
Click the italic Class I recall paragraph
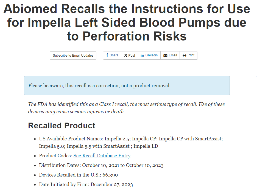pos(126,108)
